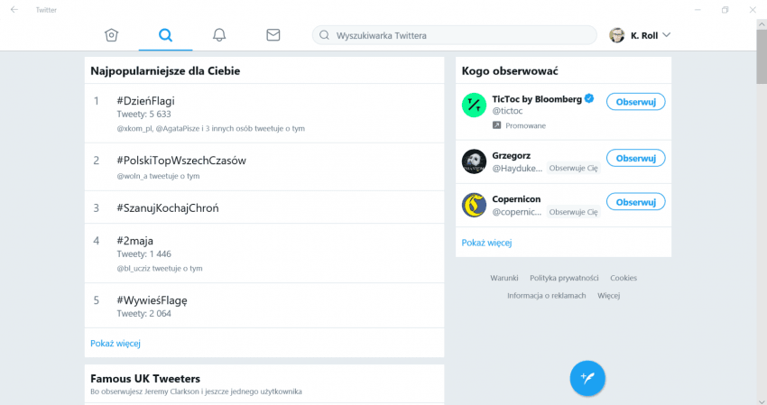Click the Grzegorz profile avatar

(x=474, y=161)
